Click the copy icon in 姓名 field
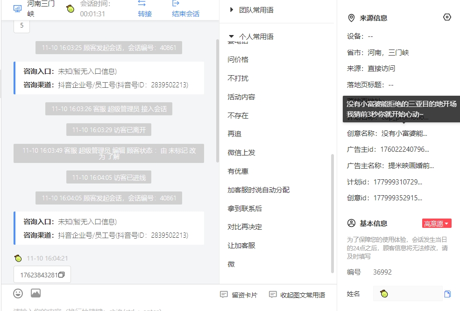Screen dimensions: 460x311 pos(447,294)
